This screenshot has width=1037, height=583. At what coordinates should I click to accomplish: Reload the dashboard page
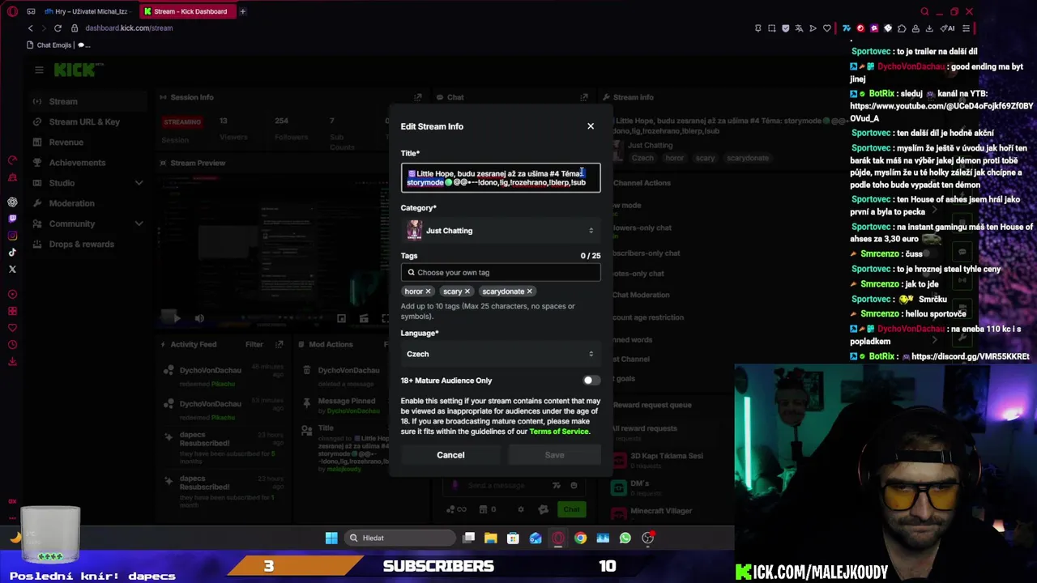[58, 28]
